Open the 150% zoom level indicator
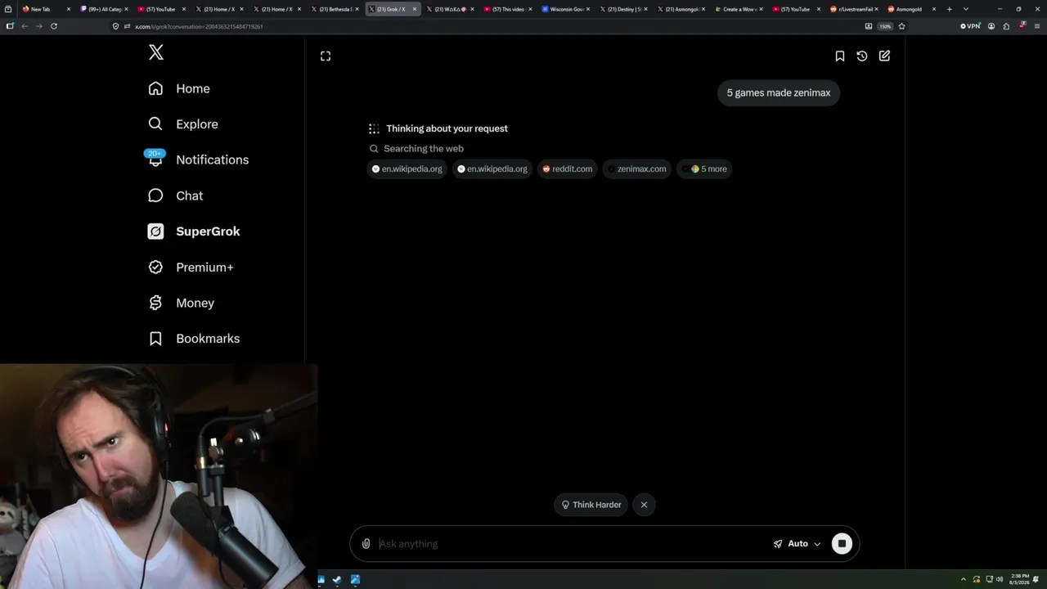Screen dimensions: 1047x589 [885, 26]
